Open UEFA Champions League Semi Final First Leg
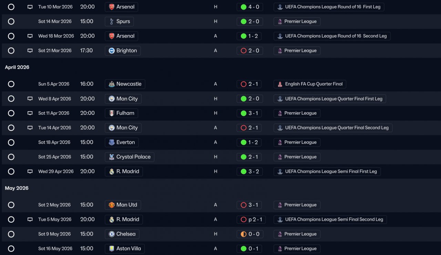Image resolution: width=441 pixels, height=255 pixels. pyautogui.click(x=327, y=171)
